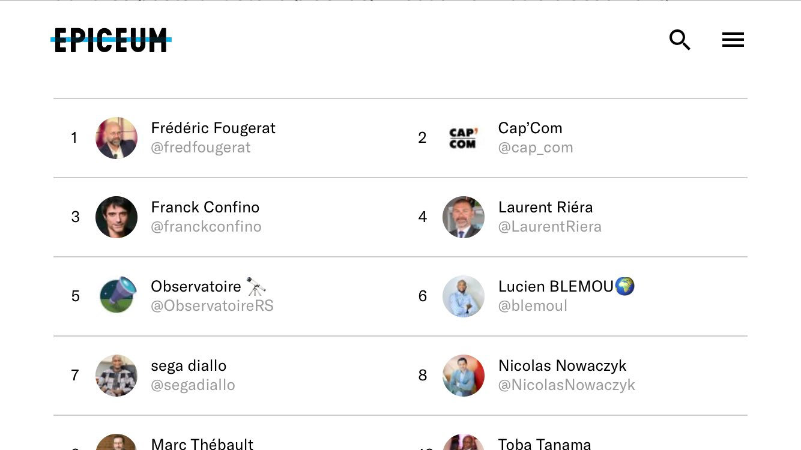Viewport: 801px width, 450px height.
Task: Visit the @fredfougerat handle
Action: (x=201, y=148)
